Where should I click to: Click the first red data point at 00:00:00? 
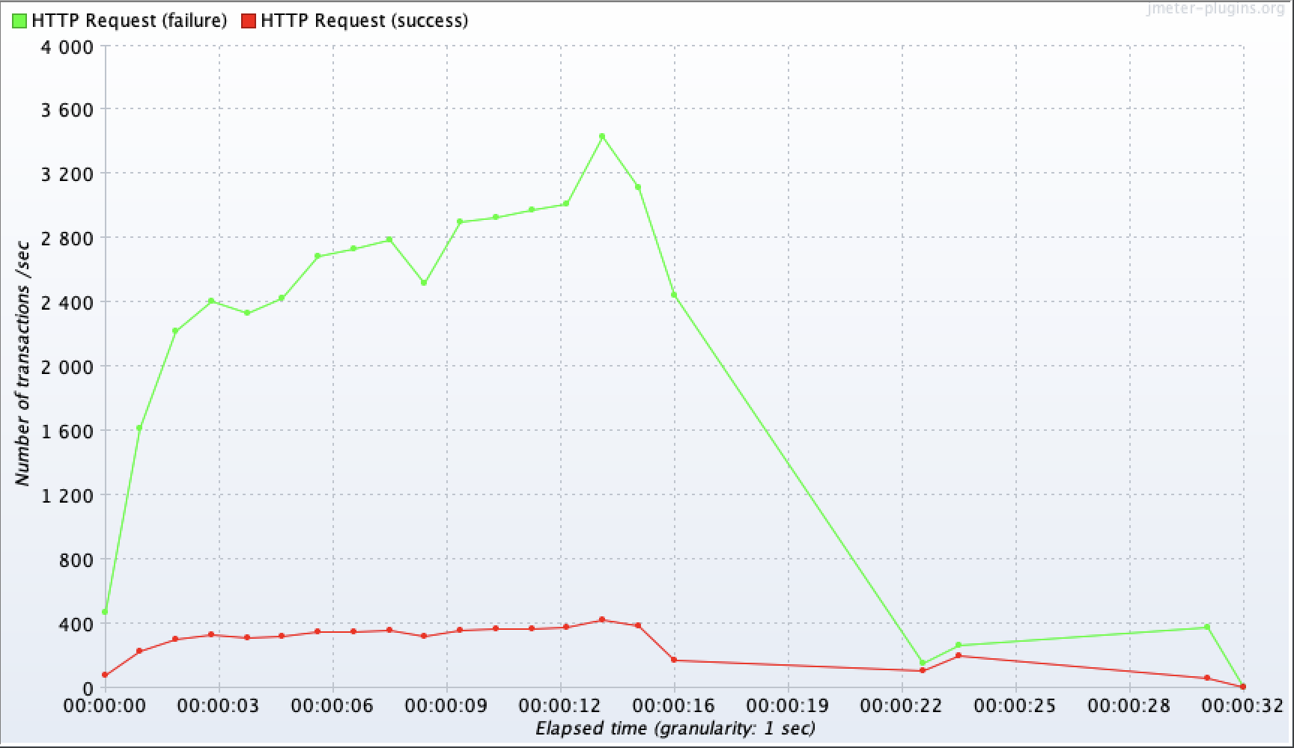(105, 675)
